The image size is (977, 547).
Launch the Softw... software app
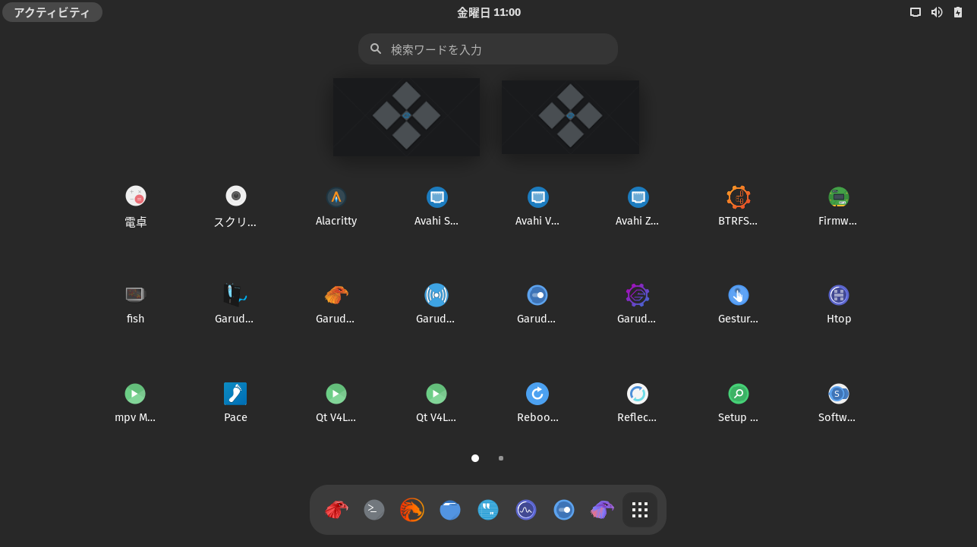click(838, 402)
